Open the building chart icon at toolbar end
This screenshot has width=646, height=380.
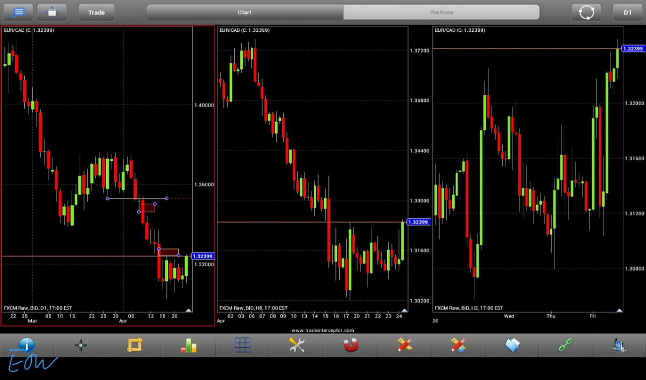coord(620,345)
